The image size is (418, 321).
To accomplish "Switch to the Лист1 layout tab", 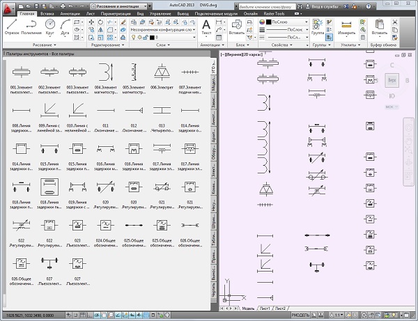I will (x=263, y=308).
